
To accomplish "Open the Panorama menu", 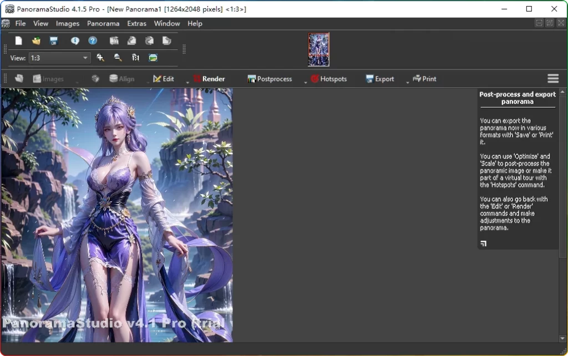I will pyautogui.click(x=103, y=23).
